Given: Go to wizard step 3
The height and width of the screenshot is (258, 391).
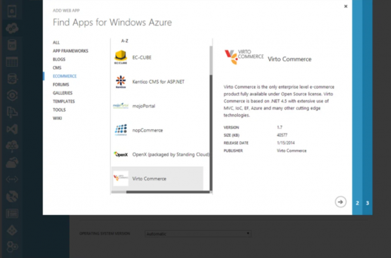Looking at the screenshot, I should (368, 203).
